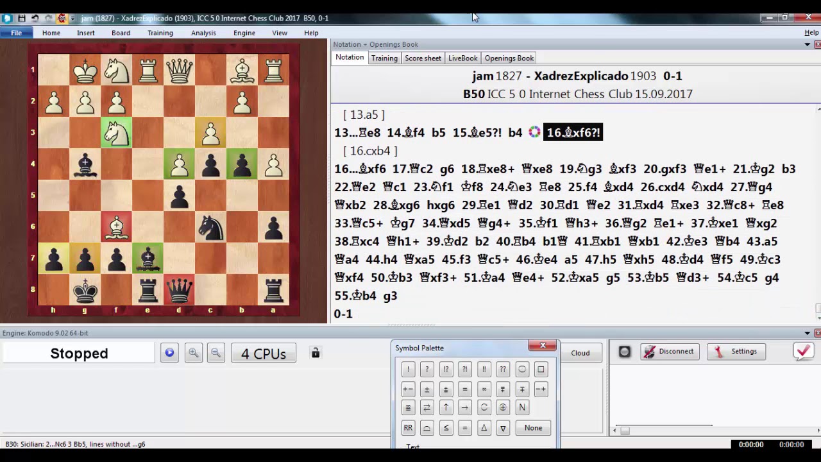Click the red checkmark speech-bubble icon
Viewport: 821px width, 462px height.
coord(804,351)
